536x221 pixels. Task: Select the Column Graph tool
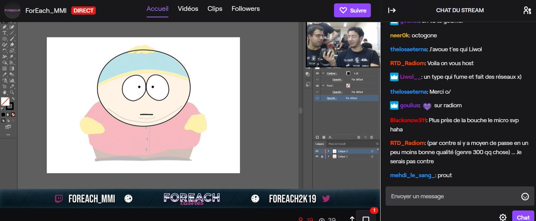coord(12,80)
